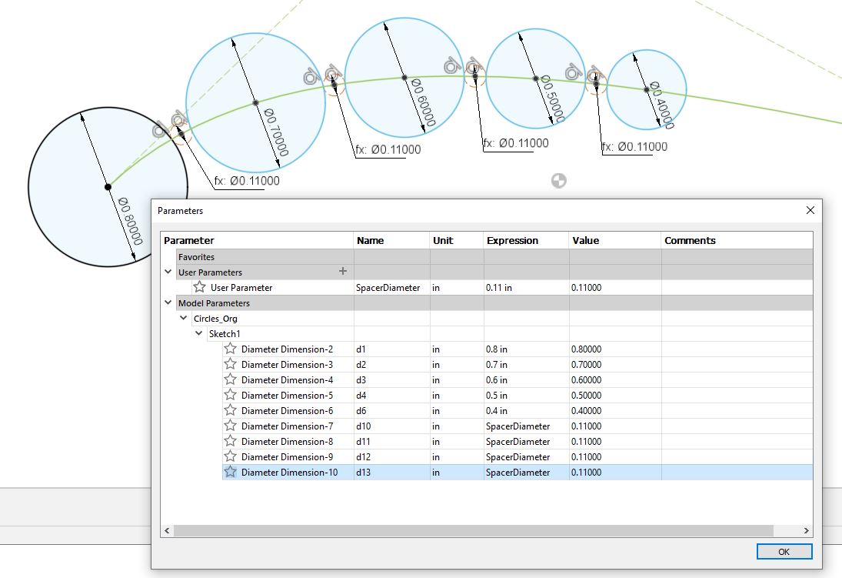Collapse the Model Parameters section
This screenshot has width=842, height=578.
[168, 302]
